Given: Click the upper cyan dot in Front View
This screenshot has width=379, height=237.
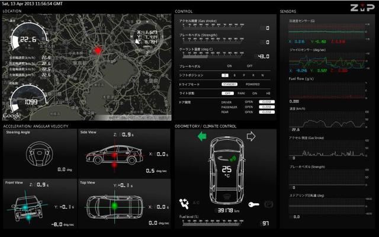Looking at the screenshot, I should pos(25,207).
